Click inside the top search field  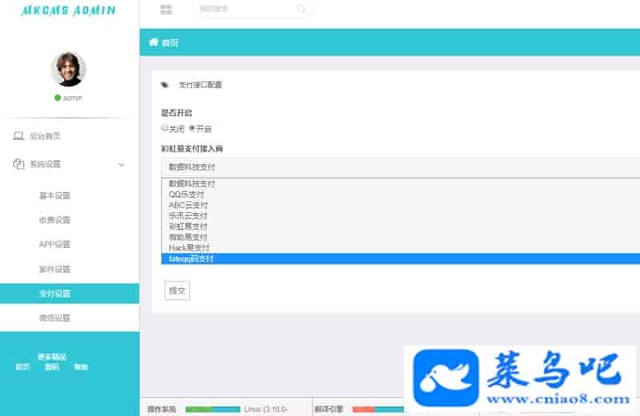(244, 10)
